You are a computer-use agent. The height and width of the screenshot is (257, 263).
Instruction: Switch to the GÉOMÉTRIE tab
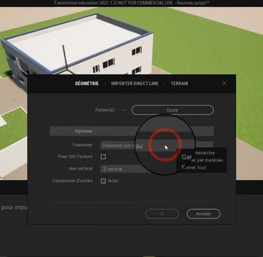(87, 84)
